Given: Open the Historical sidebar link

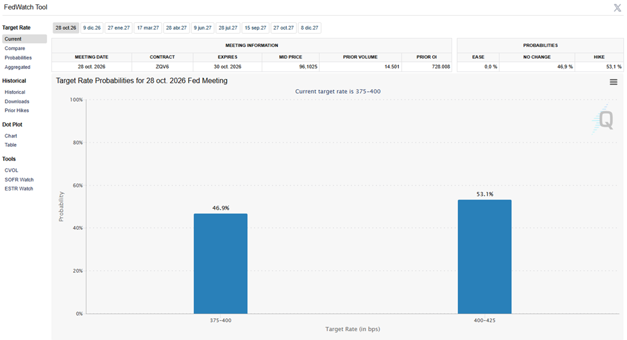Looking at the screenshot, I should [x=15, y=92].
